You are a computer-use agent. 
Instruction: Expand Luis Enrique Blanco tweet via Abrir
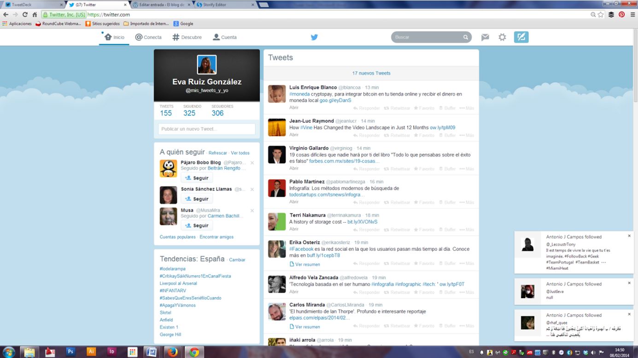click(294, 107)
